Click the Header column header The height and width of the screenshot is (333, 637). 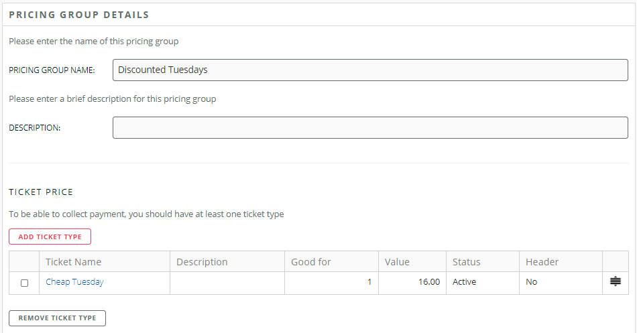(x=542, y=262)
